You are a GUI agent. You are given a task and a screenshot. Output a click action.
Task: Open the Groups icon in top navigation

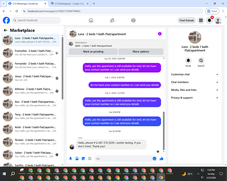tap(133, 20)
